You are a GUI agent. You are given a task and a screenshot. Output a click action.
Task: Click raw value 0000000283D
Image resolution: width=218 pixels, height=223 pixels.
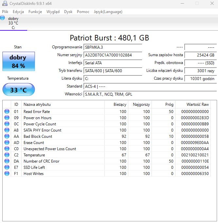coord(195,118)
